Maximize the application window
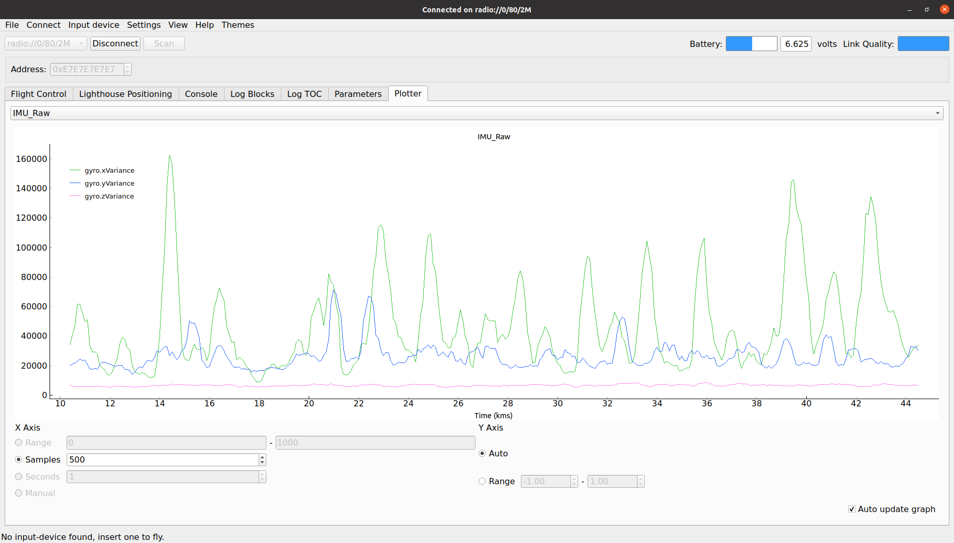 click(927, 9)
